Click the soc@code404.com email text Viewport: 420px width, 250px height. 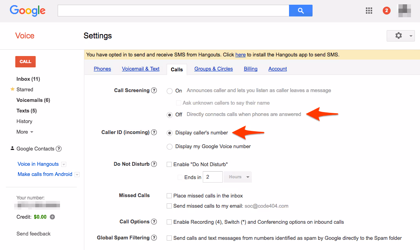pyautogui.click(x=267, y=206)
